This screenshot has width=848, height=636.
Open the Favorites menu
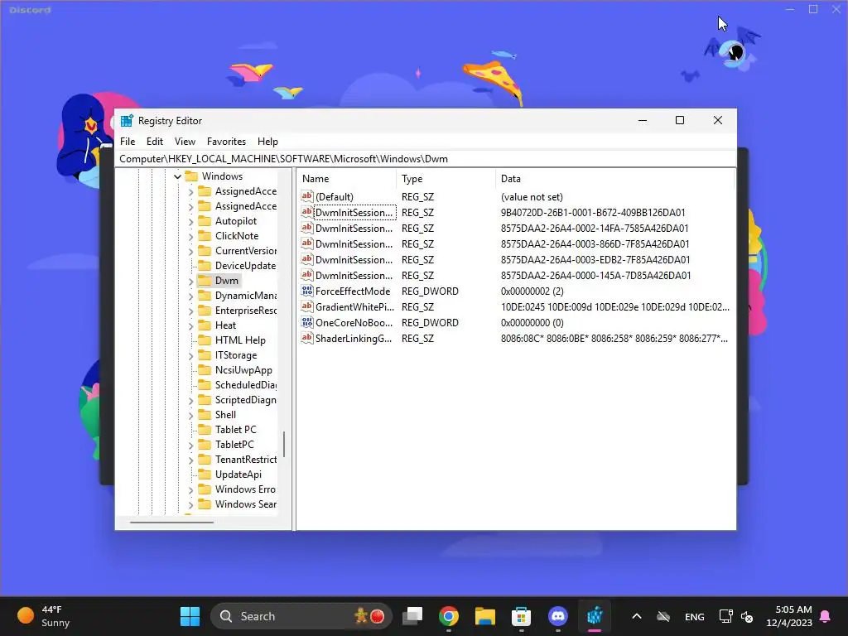(226, 142)
